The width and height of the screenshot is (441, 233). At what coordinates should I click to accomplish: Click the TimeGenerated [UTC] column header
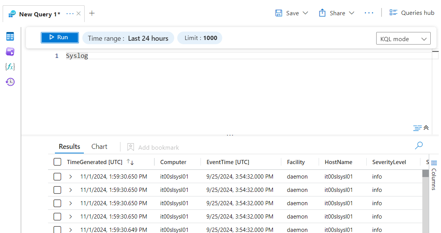pyautogui.click(x=95, y=162)
